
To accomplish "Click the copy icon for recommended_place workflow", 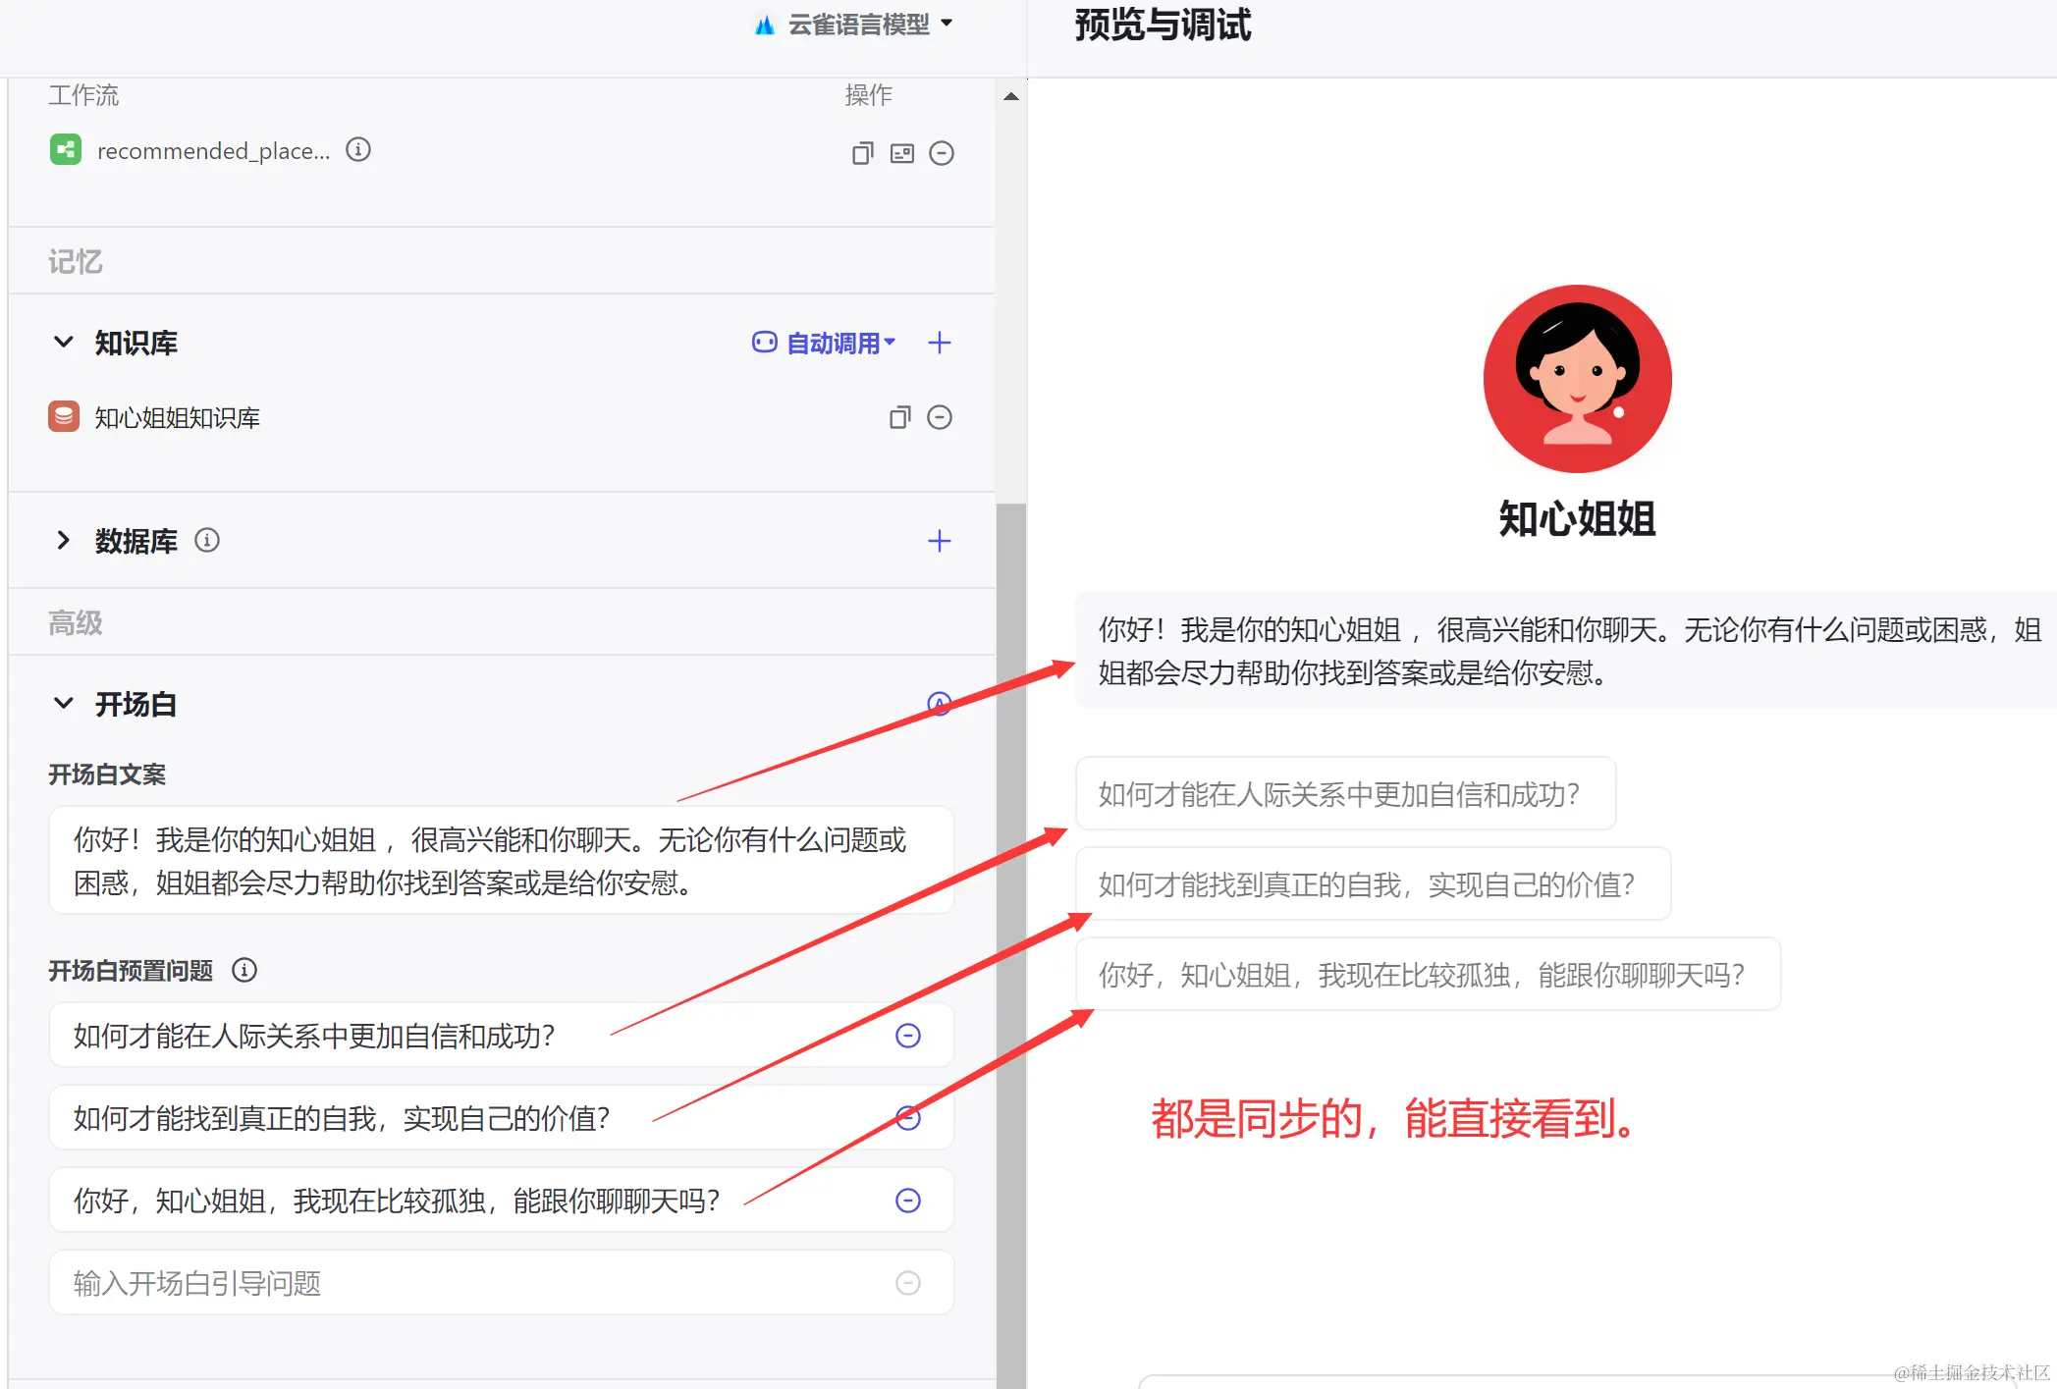I will pyautogui.click(x=862, y=153).
